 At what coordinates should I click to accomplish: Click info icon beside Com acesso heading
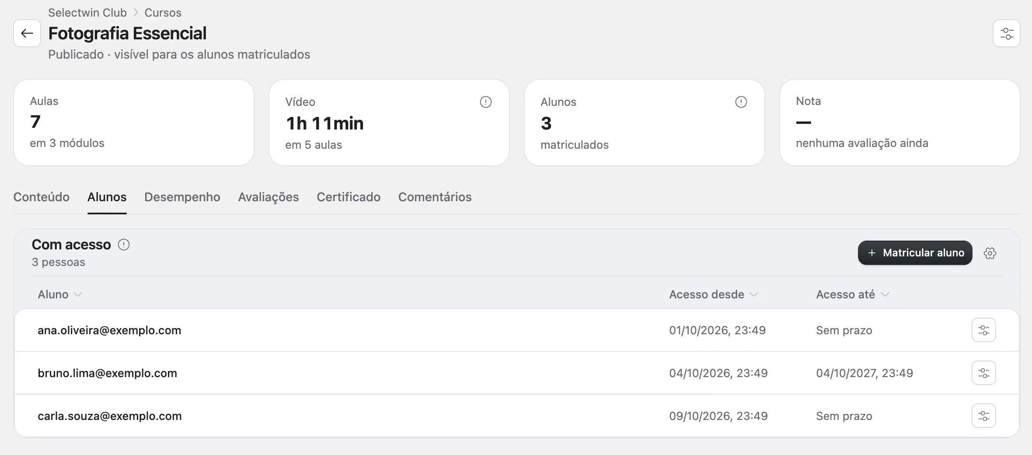[124, 245]
